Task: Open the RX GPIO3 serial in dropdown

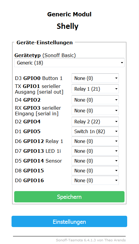Action: pos(95,111)
